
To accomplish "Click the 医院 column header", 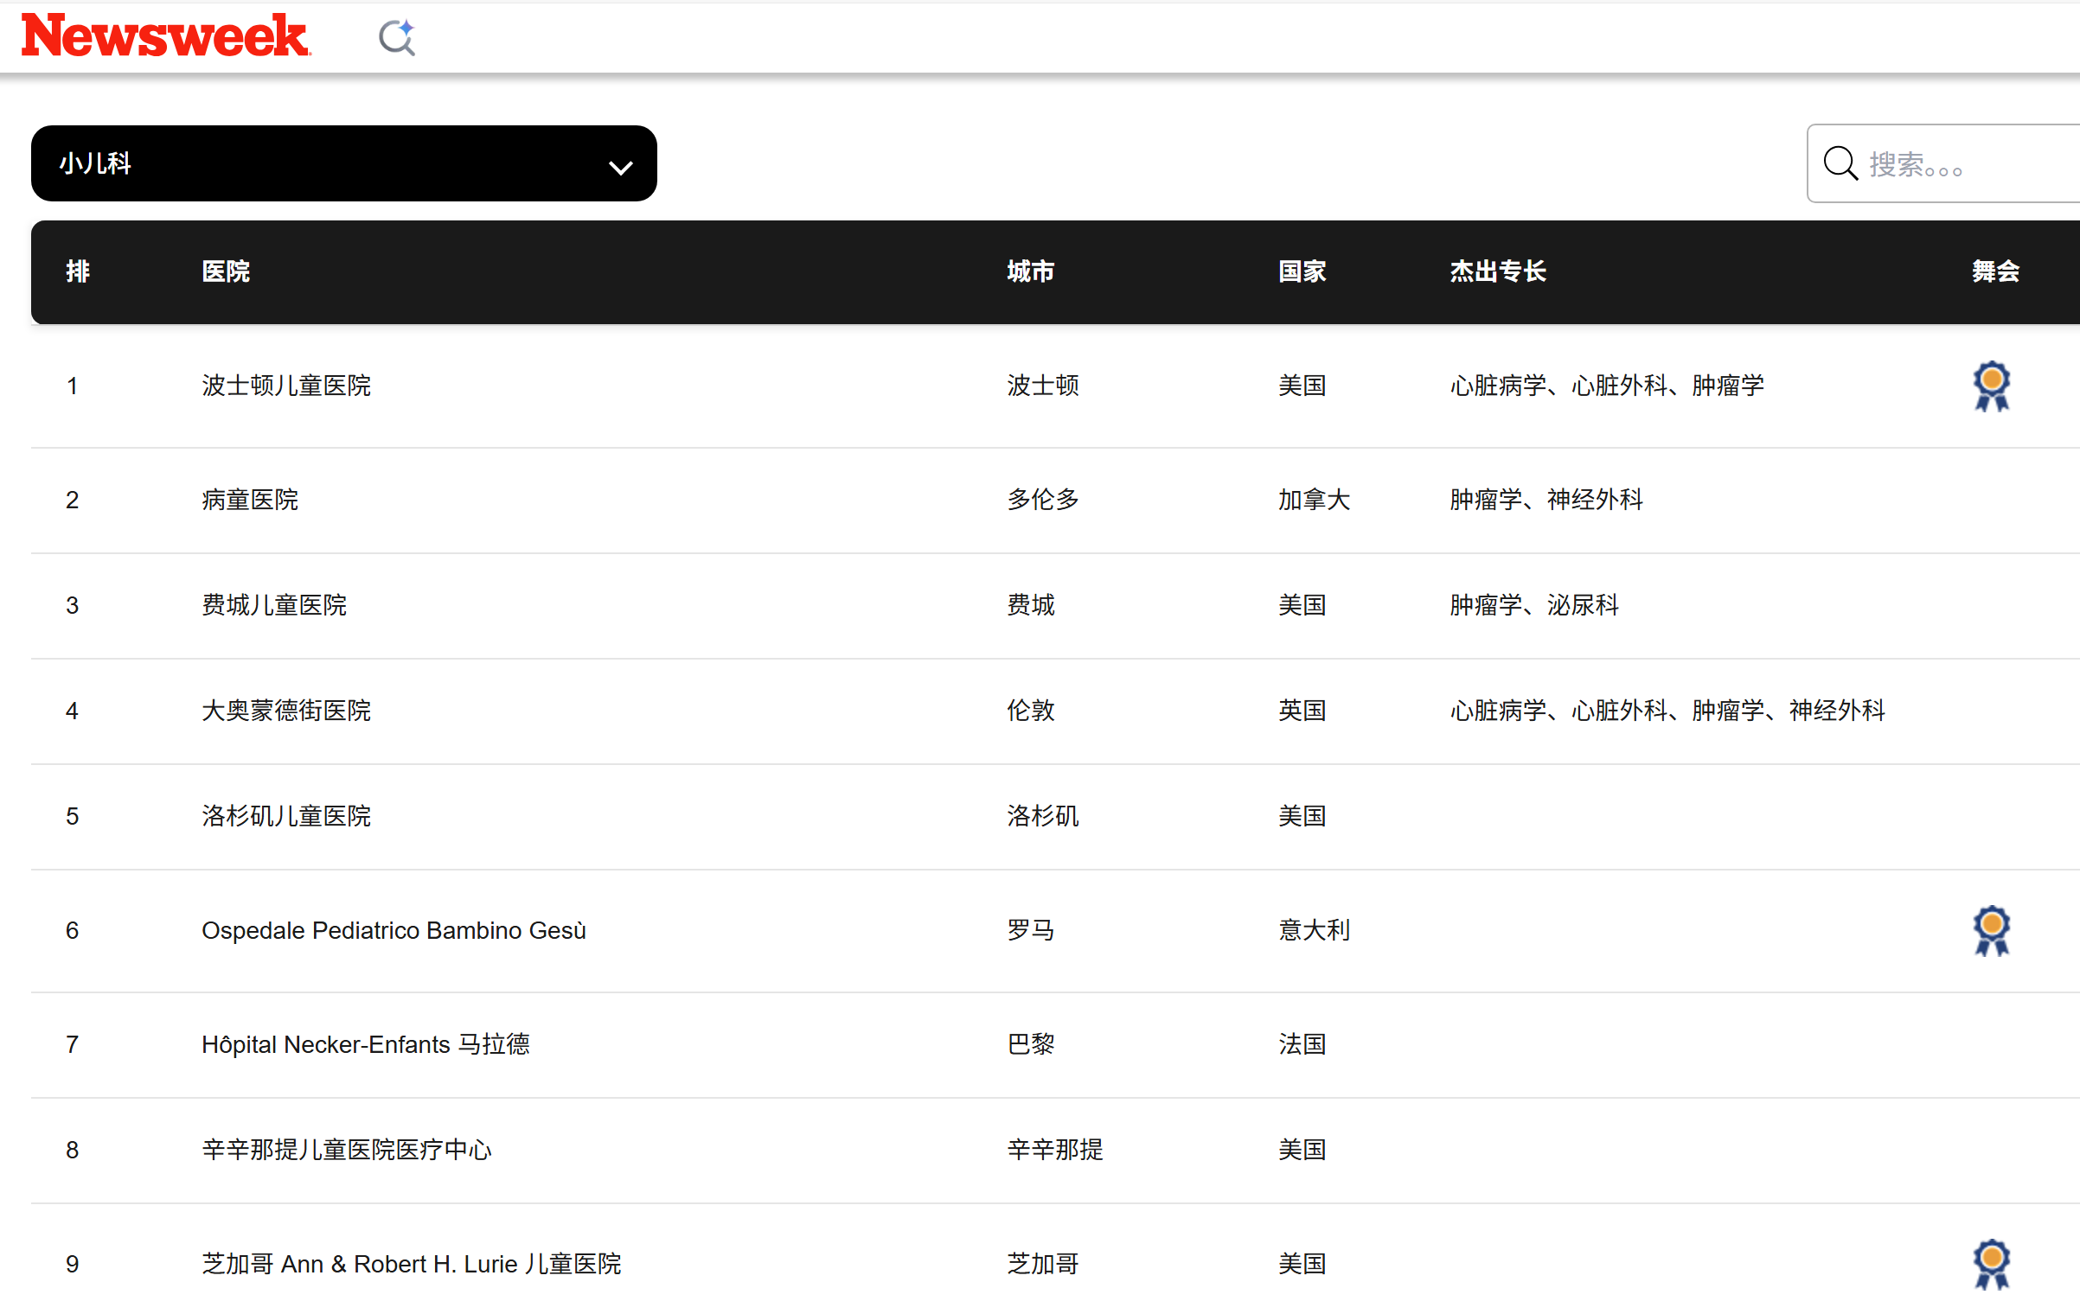I will tap(226, 271).
